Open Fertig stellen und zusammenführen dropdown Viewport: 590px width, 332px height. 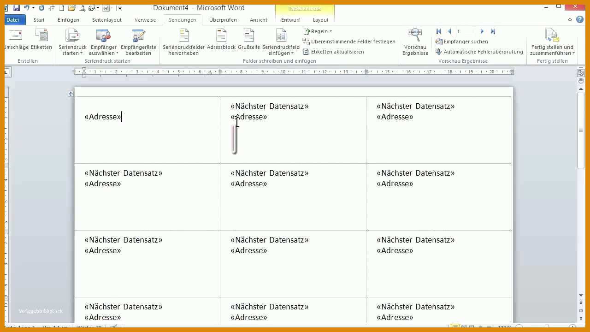point(552,42)
